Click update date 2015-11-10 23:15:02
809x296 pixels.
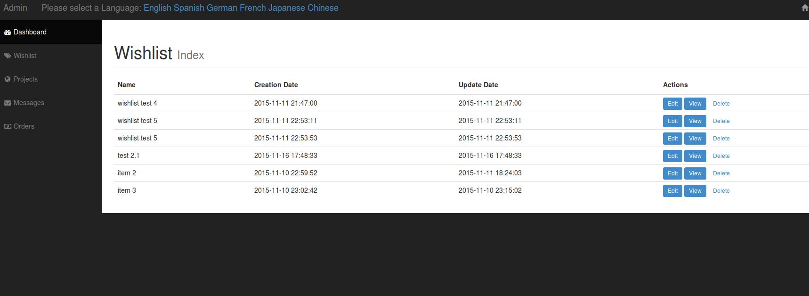tap(490, 190)
